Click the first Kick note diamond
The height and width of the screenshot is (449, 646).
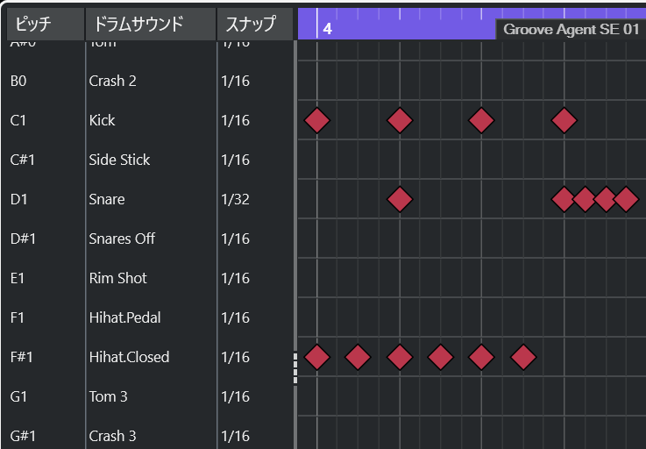tap(316, 120)
